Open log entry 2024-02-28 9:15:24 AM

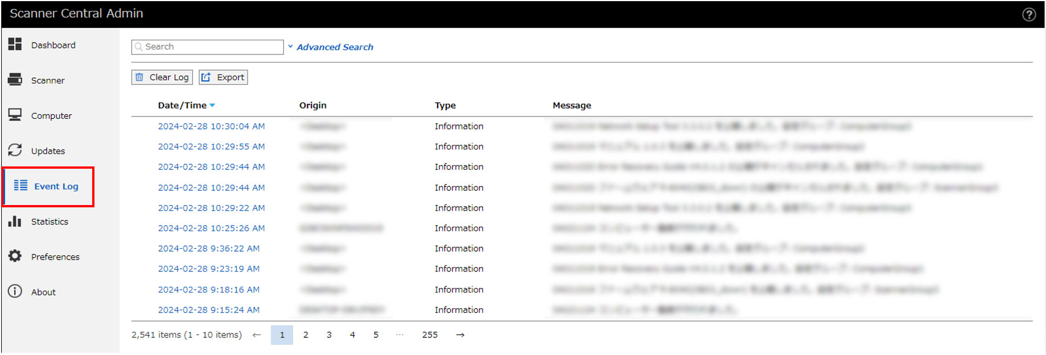[x=209, y=310]
